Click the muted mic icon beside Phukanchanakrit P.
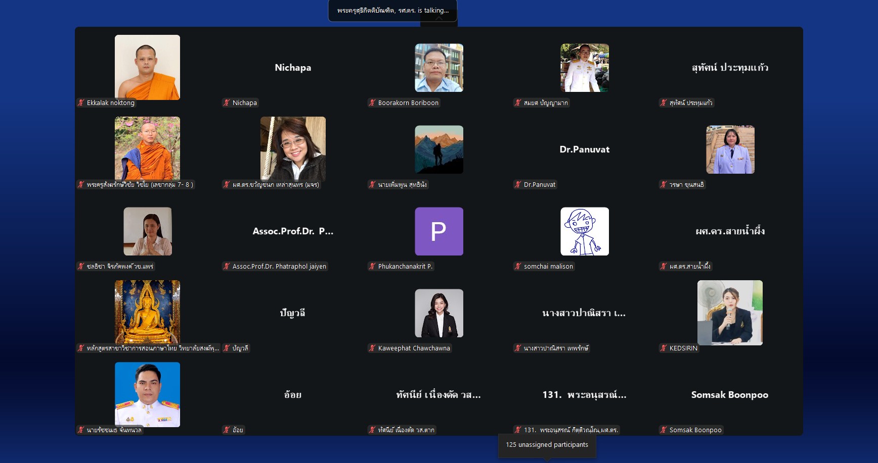Viewport: 878px width, 463px height. click(372, 267)
